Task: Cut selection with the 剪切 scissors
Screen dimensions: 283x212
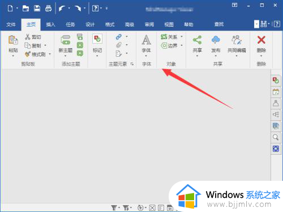Action: coord(33,37)
